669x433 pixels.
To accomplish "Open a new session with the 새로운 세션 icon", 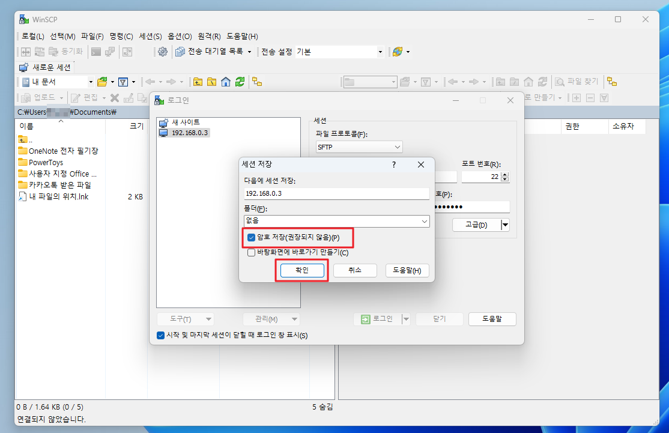I will point(23,66).
